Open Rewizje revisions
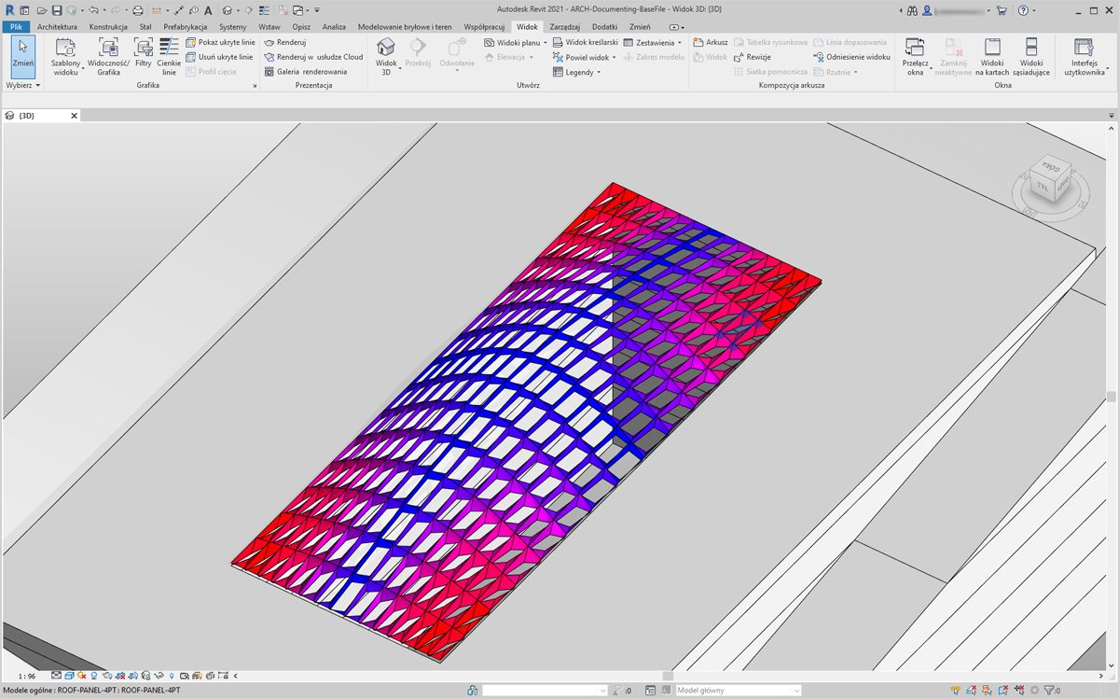Screen dimensions: 1119x699 pyautogui.click(x=753, y=58)
